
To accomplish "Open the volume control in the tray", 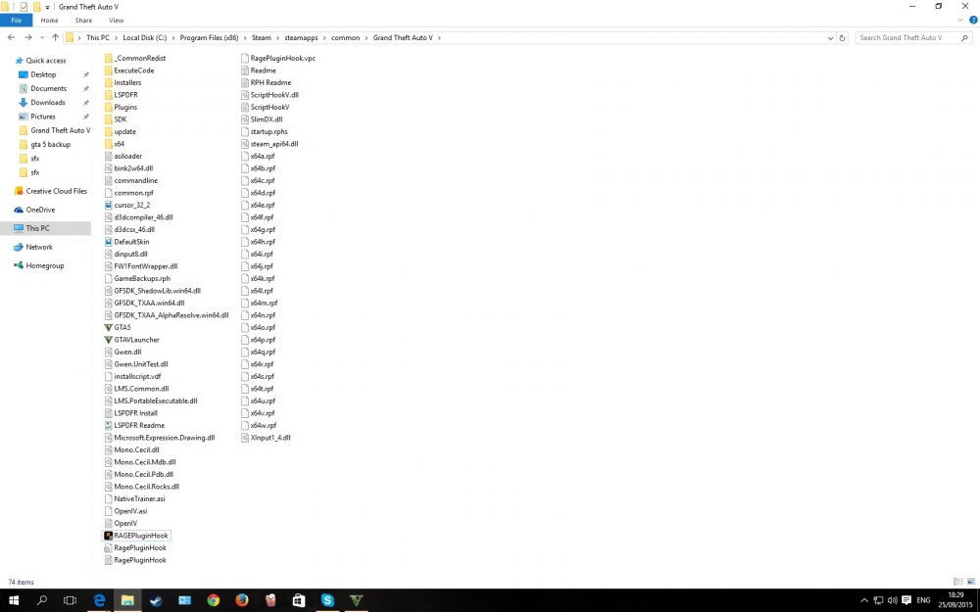I will (x=892, y=601).
